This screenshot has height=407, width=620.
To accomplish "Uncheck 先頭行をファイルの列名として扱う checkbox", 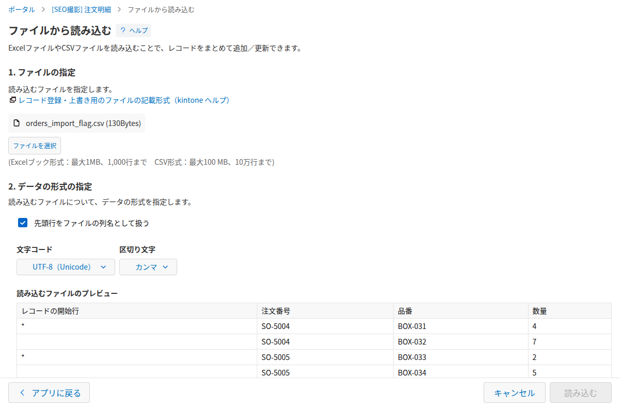I will pos(23,223).
